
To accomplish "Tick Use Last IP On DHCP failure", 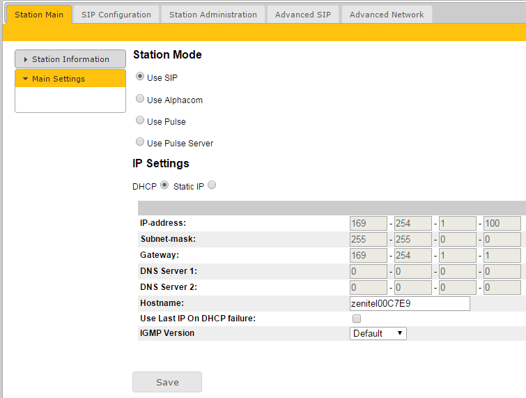I will pyautogui.click(x=357, y=319).
